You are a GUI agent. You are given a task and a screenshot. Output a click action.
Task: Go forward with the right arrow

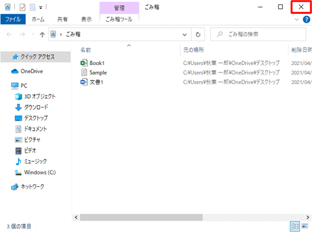pyautogui.click(x=22, y=34)
